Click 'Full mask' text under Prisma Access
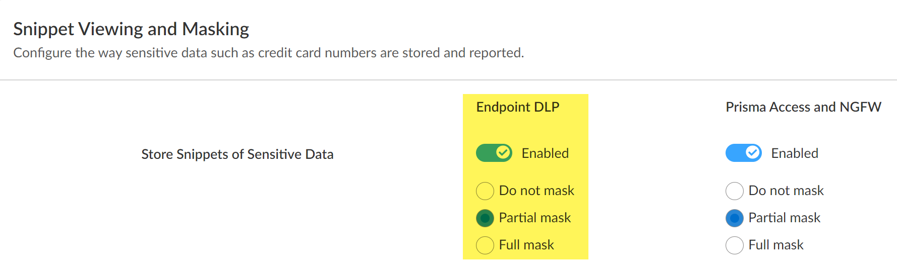This screenshot has height=271, width=897. 776,245
